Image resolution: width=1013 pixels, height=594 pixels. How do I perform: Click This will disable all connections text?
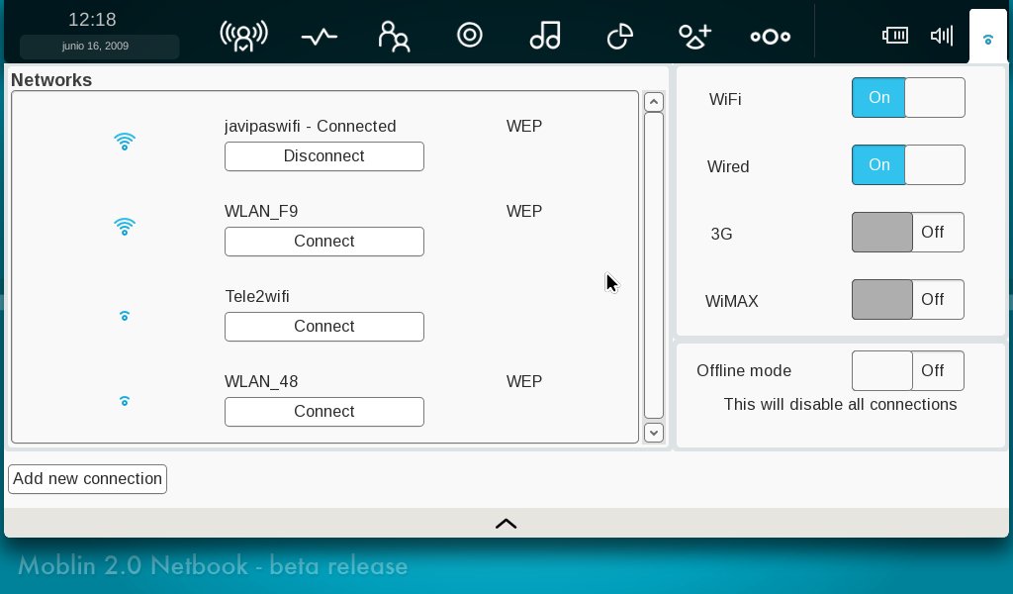click(x=840, y=405)
